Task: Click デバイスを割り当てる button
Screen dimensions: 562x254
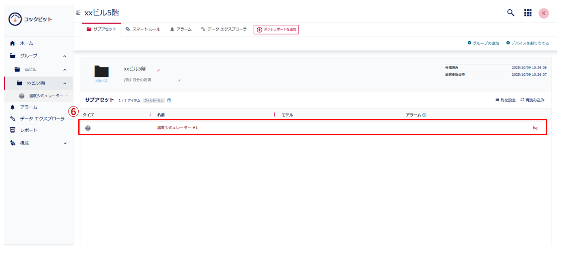Action: point(527,43)
